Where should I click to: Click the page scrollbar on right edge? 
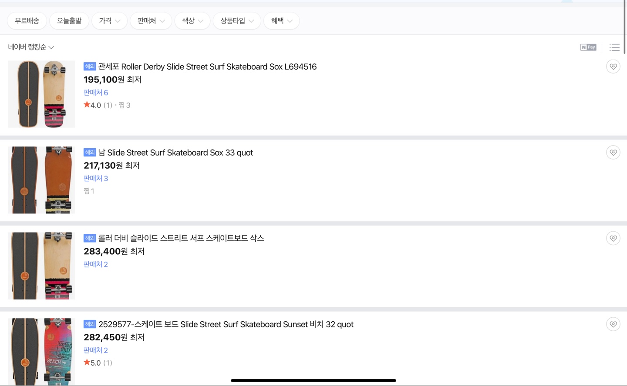pyautogui.click(x=625, y=27)
